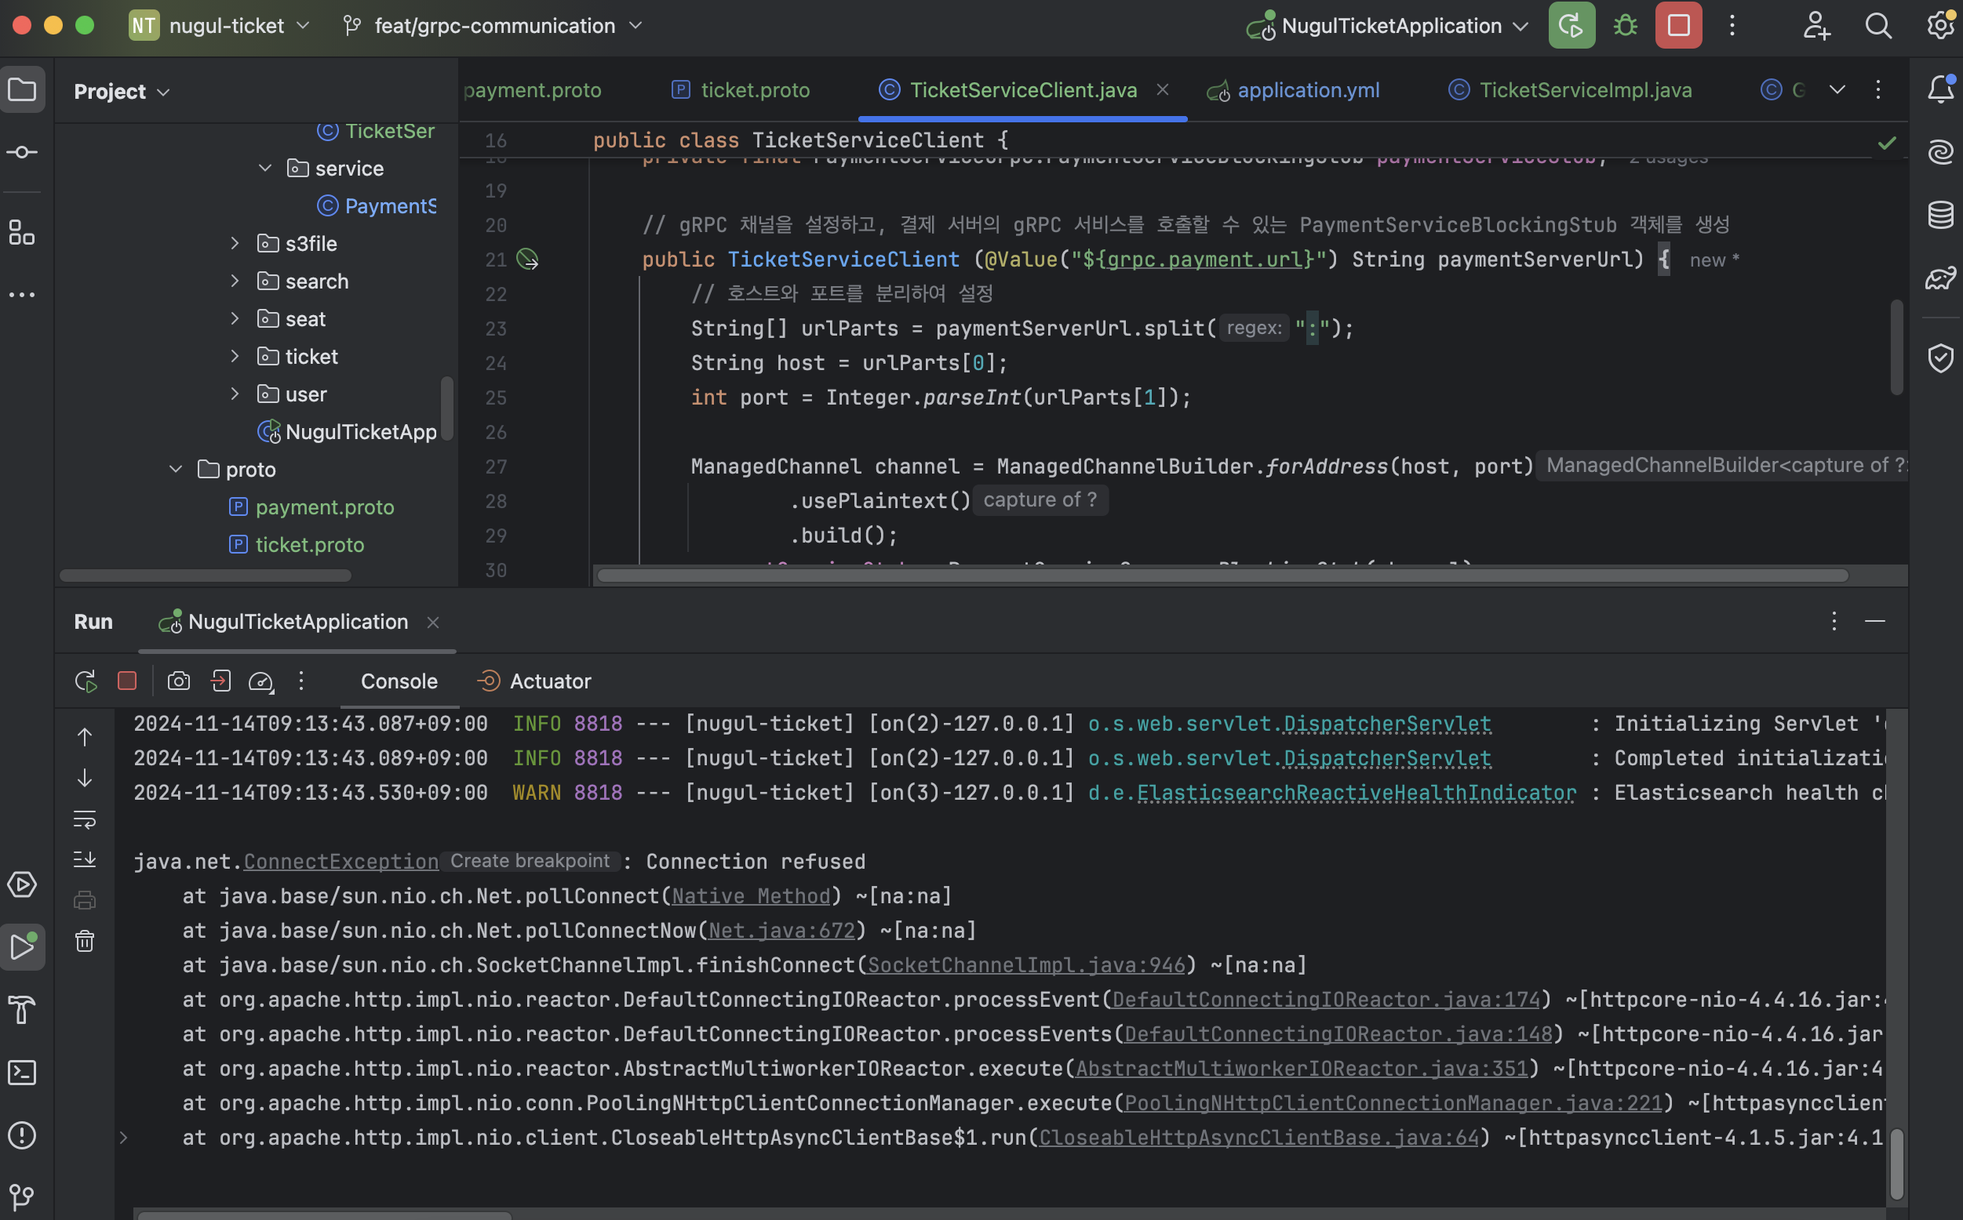The image size is (1963, 1220).
Task: Take thread dump camera icon
Action: (178, 681)
